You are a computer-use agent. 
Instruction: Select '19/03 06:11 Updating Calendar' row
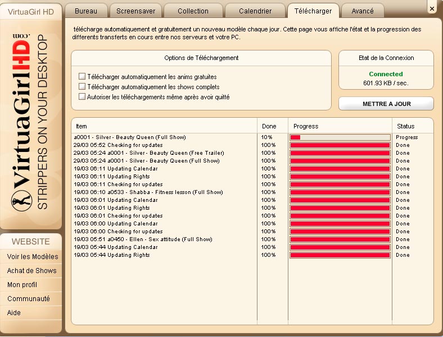click(252, 169)
